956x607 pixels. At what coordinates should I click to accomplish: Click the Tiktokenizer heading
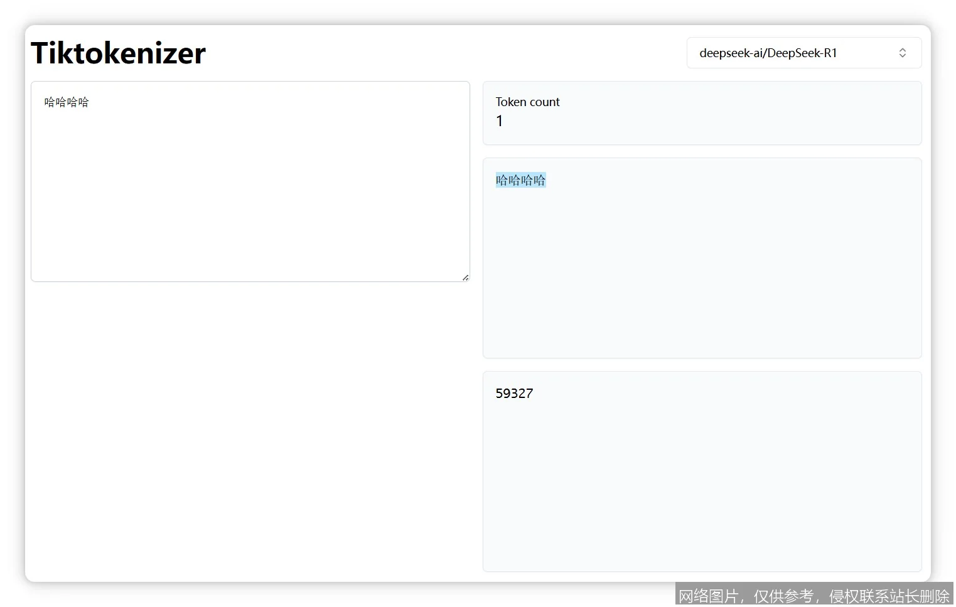118,53
